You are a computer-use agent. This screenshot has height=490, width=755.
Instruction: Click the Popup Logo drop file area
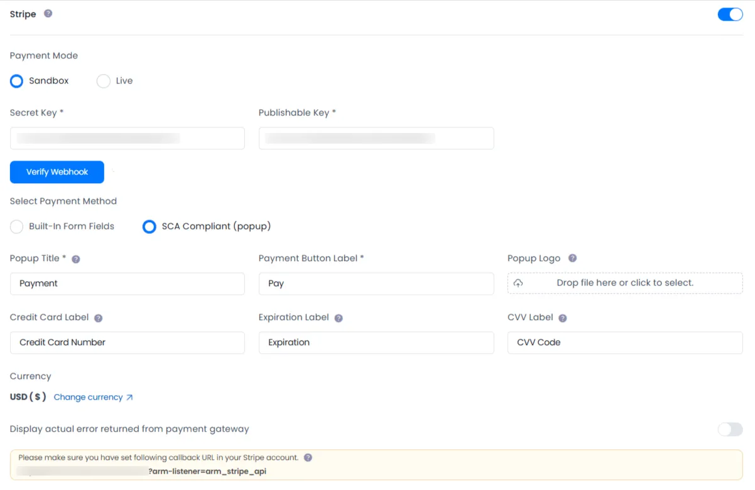(x=624, y=283)
